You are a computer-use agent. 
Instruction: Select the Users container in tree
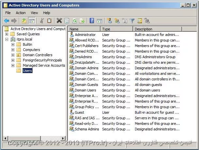(27, 71)
